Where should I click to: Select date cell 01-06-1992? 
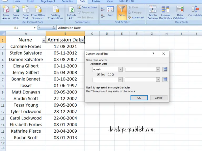pos(65,86)
